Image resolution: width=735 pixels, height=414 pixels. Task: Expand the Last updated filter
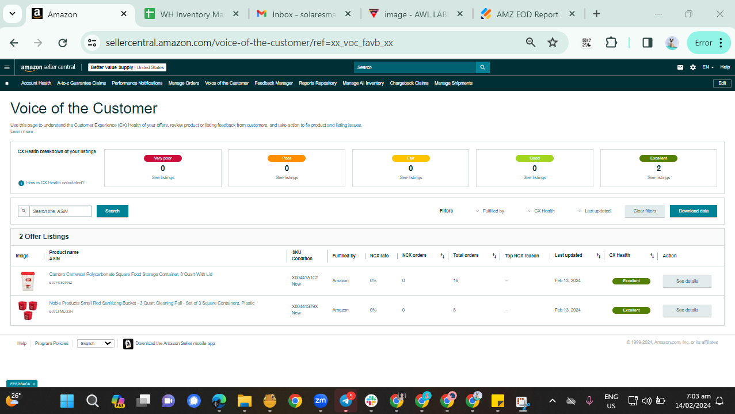click(x=595, y=211)
